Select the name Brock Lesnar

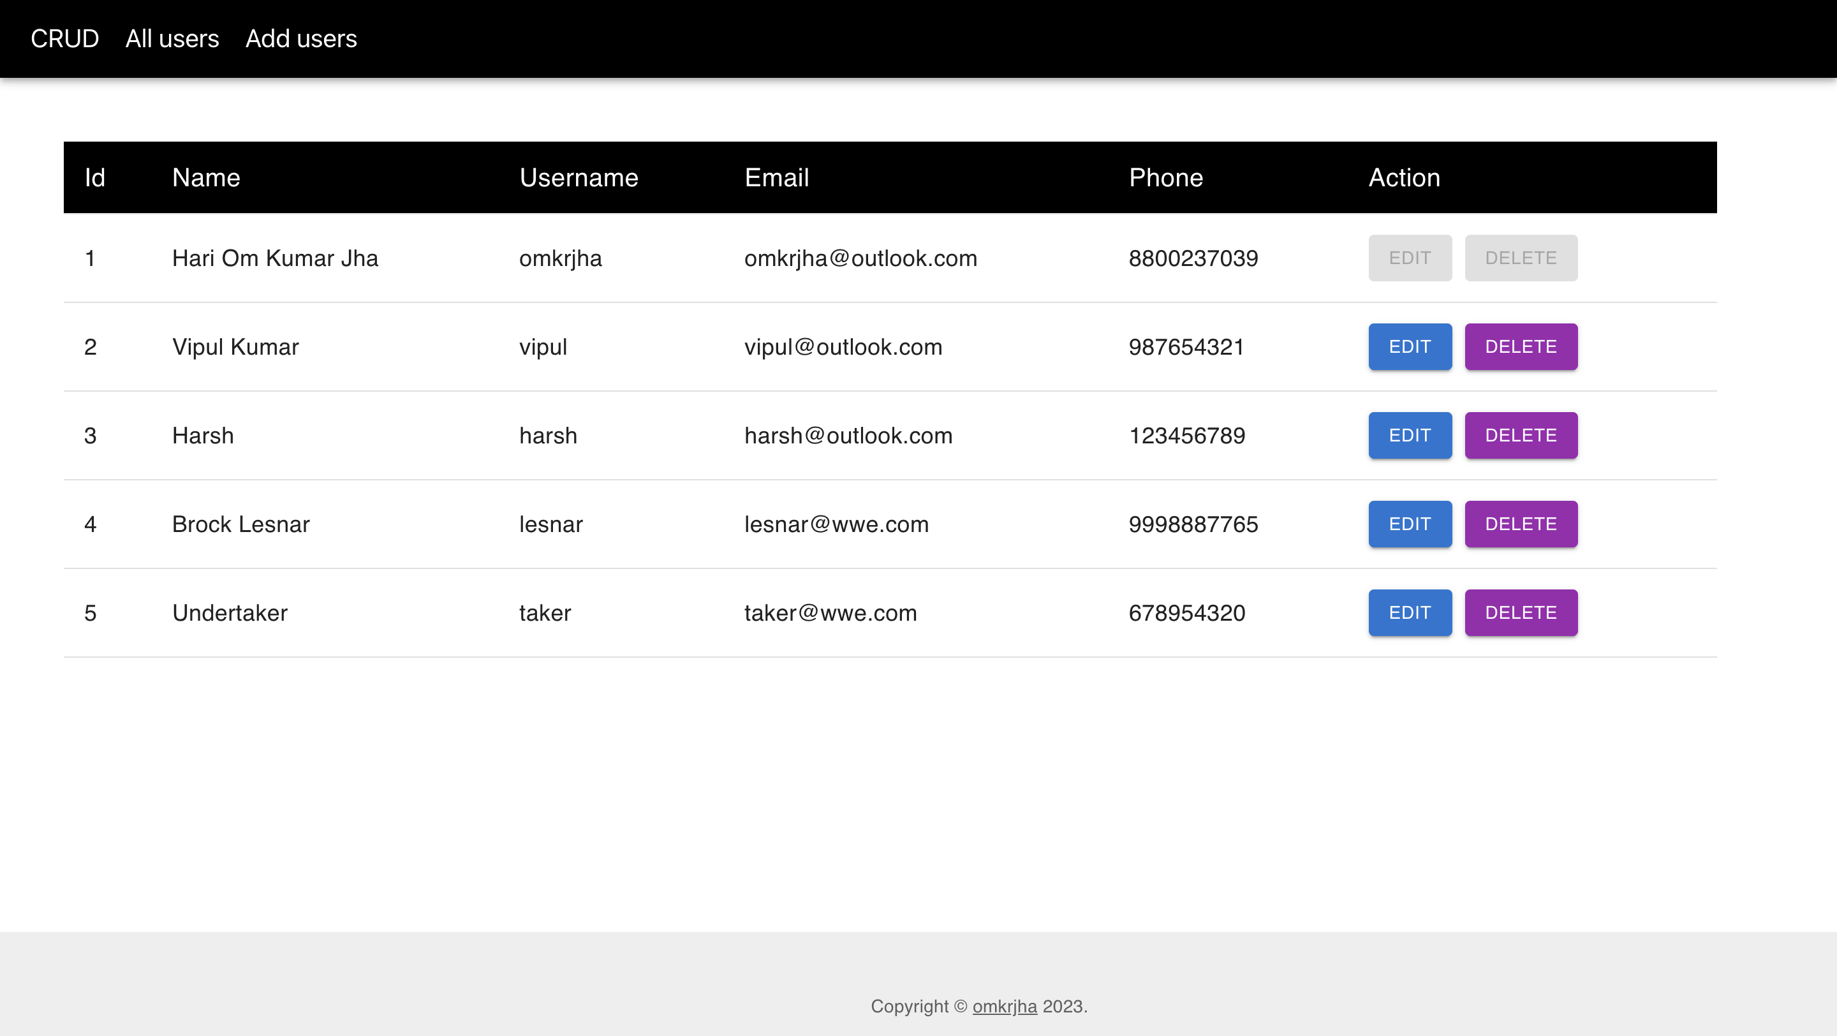click(241, 524)
